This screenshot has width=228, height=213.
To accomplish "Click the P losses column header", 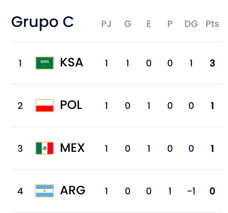I will 170,24.
